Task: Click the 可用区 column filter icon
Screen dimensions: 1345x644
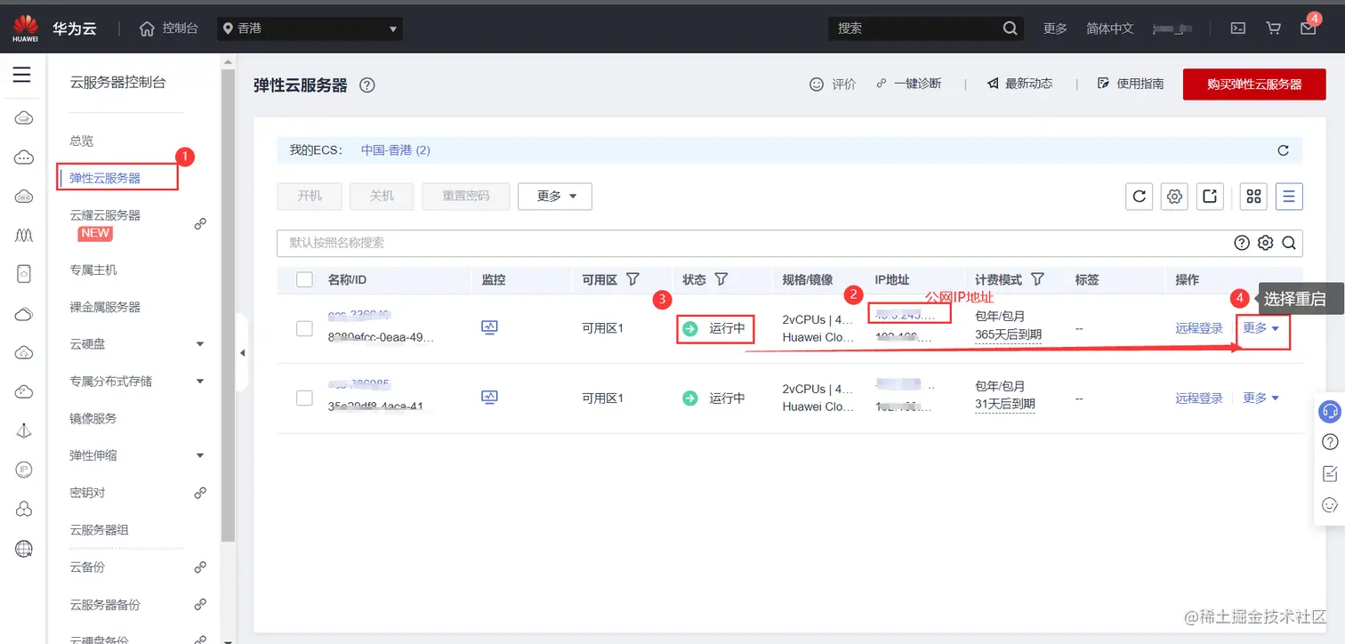Action: tap(632, 279)
